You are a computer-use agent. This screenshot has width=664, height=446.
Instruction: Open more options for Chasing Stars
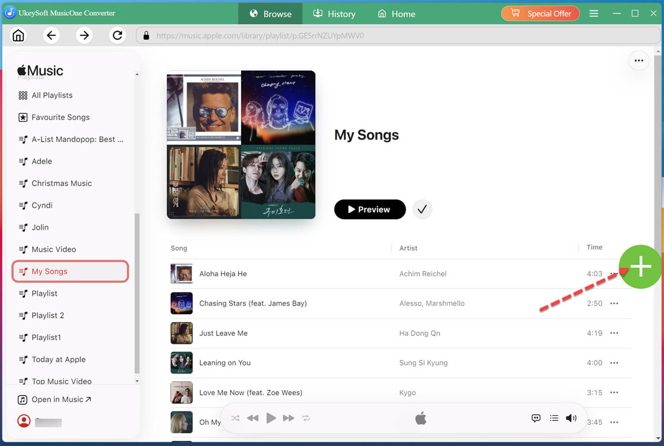(x=614, y=303)
